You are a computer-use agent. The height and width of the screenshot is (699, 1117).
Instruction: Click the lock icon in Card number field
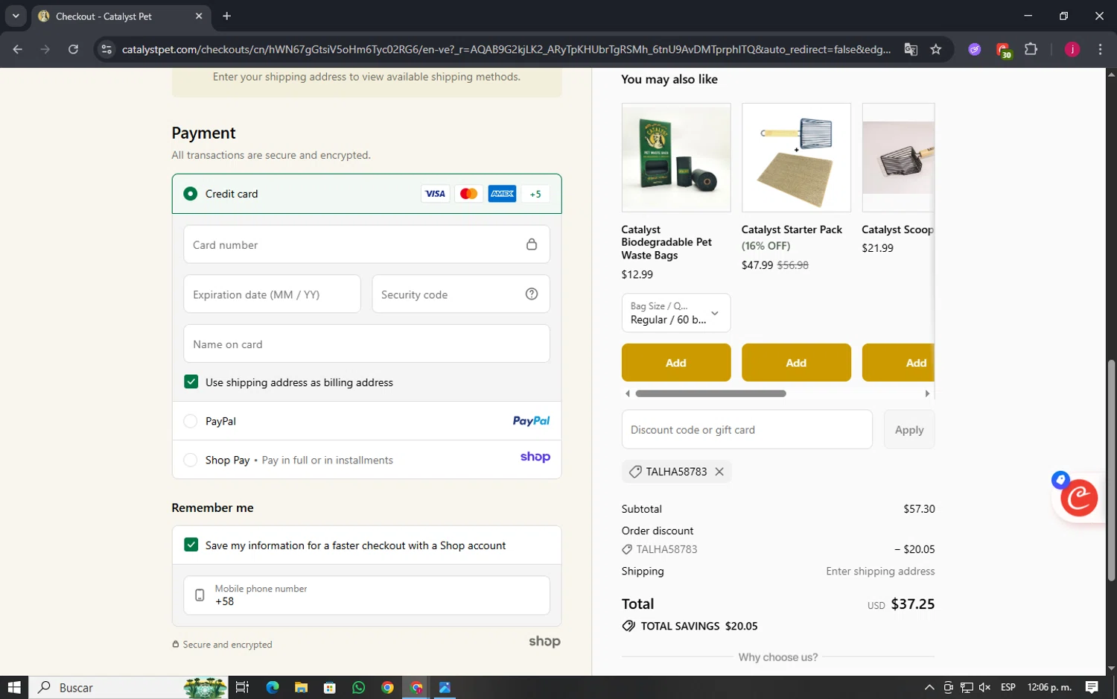[x=532, y=244]
